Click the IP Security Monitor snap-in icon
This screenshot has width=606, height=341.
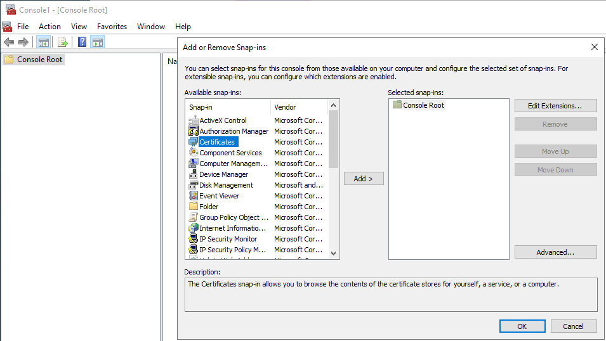[194, 239]
